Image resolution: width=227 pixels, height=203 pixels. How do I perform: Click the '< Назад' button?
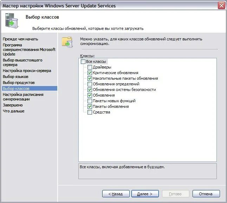(x=116, y=194)
